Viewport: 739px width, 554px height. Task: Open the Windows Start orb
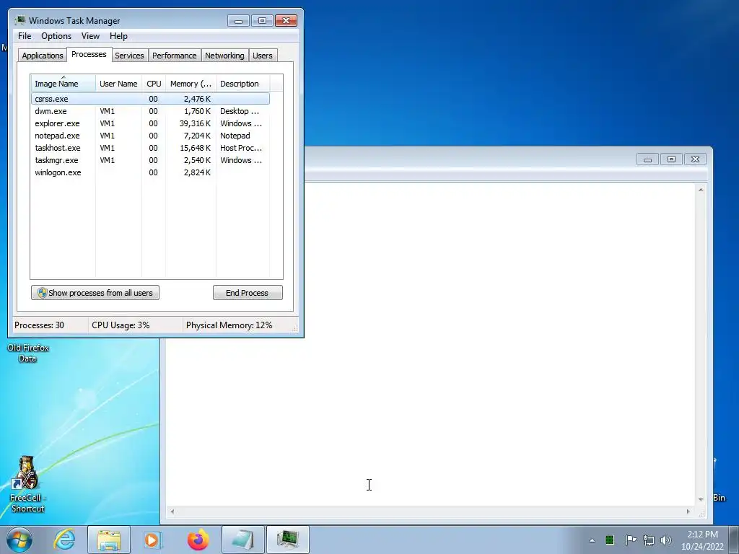[x=19, y=540]
